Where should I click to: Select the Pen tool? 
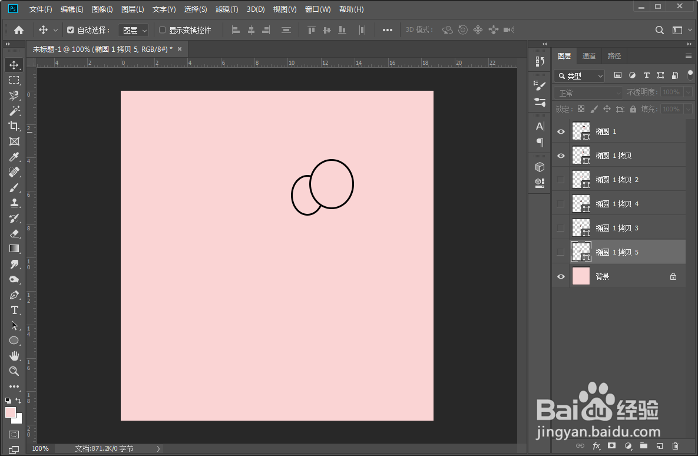(x=14, y=295)
